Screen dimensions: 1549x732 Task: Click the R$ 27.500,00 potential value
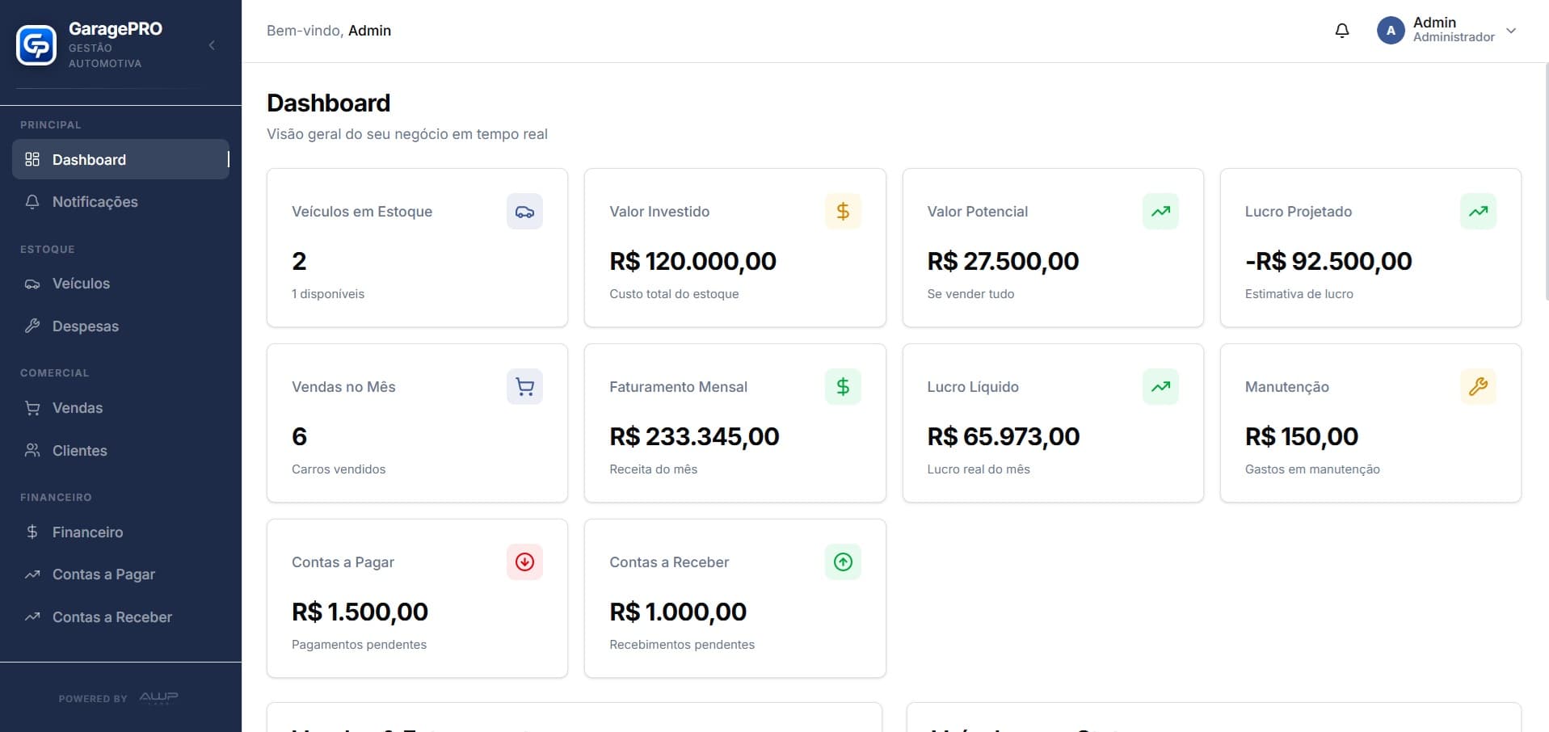tap(1003, 261)
